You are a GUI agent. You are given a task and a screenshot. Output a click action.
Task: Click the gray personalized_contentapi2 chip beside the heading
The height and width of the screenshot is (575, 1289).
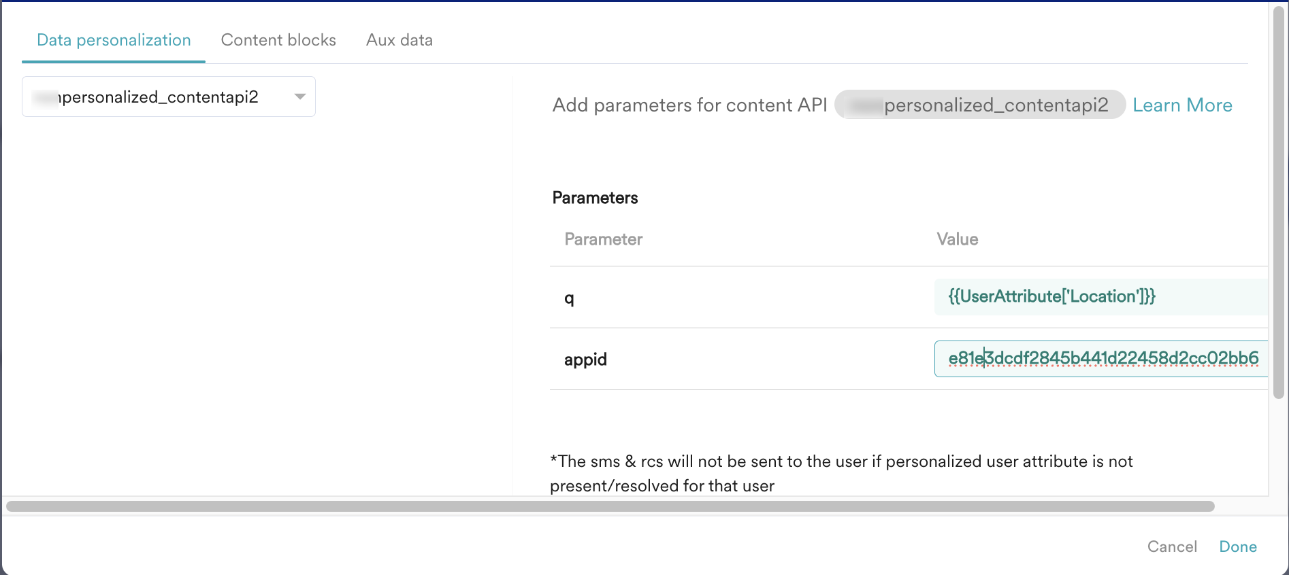tap(979, 105)
